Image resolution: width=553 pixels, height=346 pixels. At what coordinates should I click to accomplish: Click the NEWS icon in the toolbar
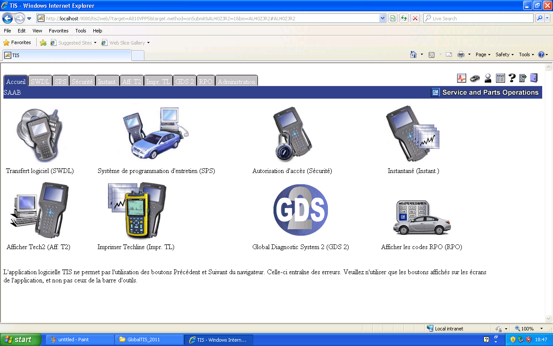[x=500, y=78]
